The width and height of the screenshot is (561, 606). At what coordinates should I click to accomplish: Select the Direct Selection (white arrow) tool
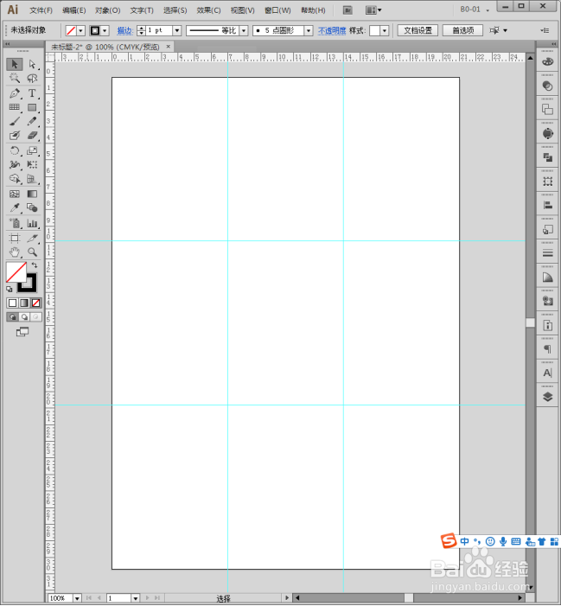(33, 64)
